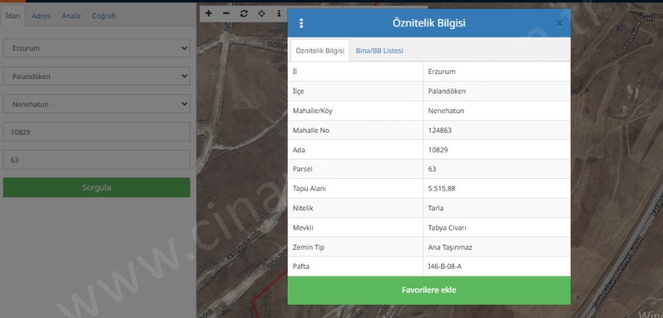This screenshot has height=318, width=663.
Task: Close the Öznitelik Bilgisi dialog
Action: (x=559, y=23)
